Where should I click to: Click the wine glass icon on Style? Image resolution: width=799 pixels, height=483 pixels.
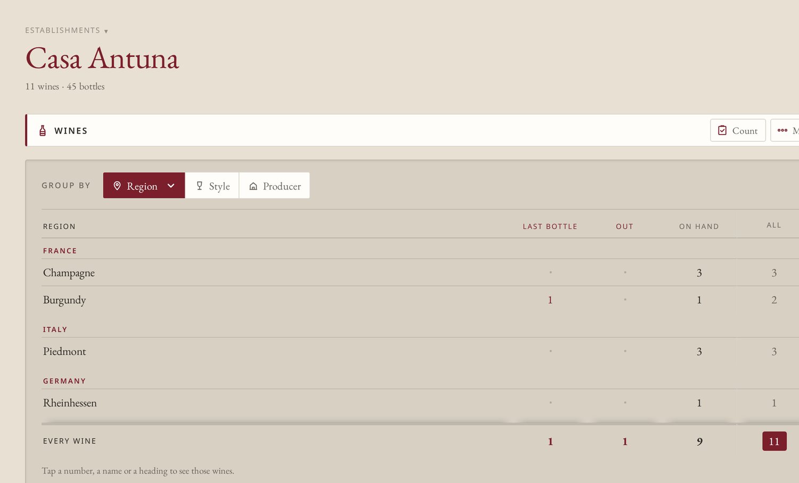[200, 186]
